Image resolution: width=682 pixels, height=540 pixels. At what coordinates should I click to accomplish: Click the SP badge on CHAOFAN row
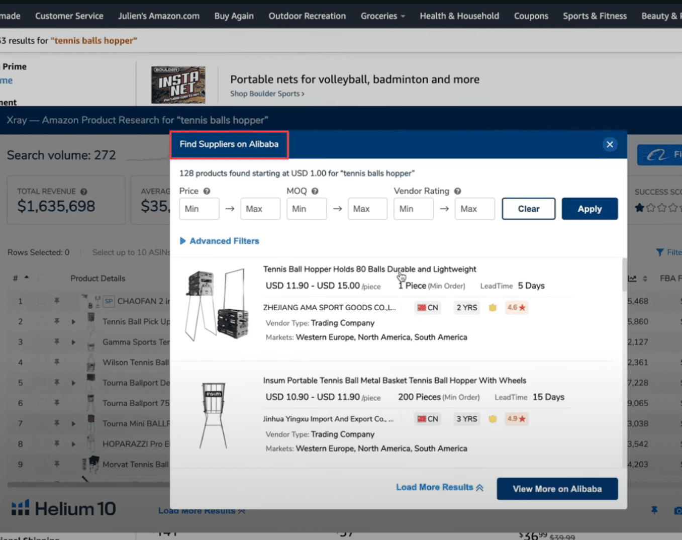pos(109,301)
